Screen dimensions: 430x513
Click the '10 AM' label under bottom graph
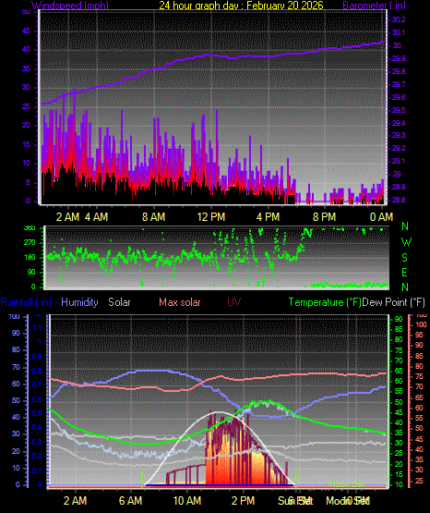[x=187, y=501]
